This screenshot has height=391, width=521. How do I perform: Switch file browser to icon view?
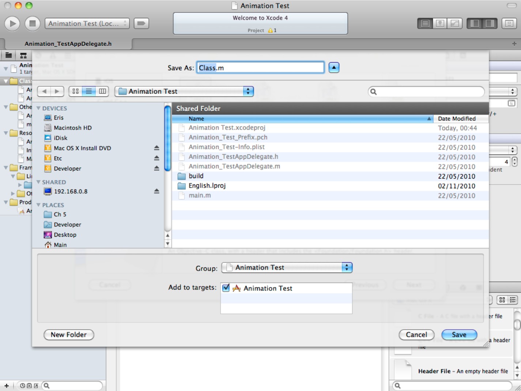tap(75, 91)
